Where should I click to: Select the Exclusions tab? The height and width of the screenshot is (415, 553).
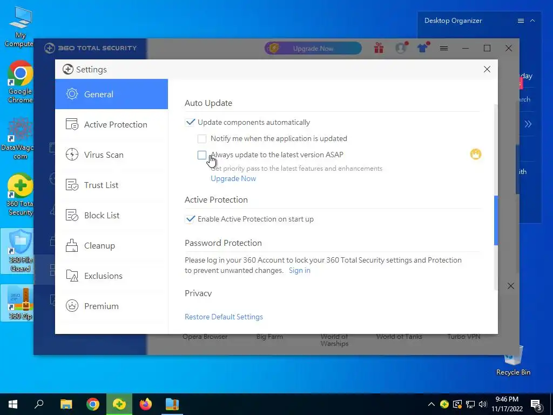pyautogui.click(x=111, y=276)
